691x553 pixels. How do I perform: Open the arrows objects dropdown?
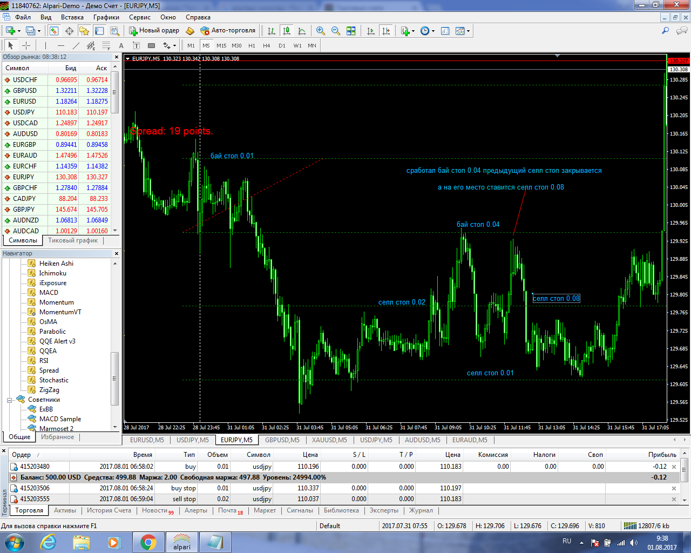(x=170, y=46)
